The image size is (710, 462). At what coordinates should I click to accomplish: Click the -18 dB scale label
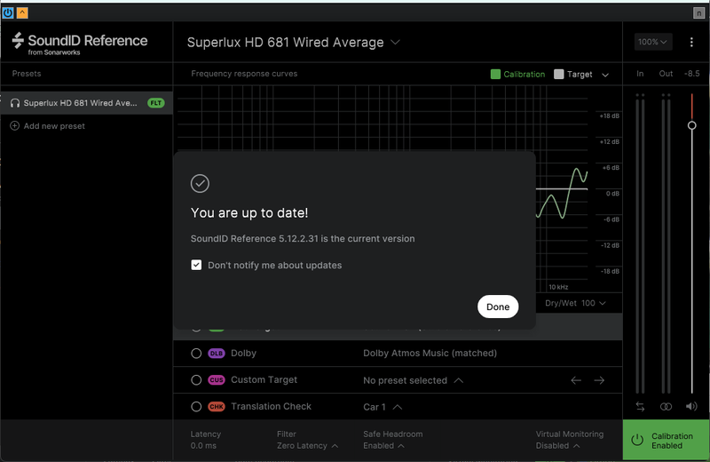pos(610,271)
